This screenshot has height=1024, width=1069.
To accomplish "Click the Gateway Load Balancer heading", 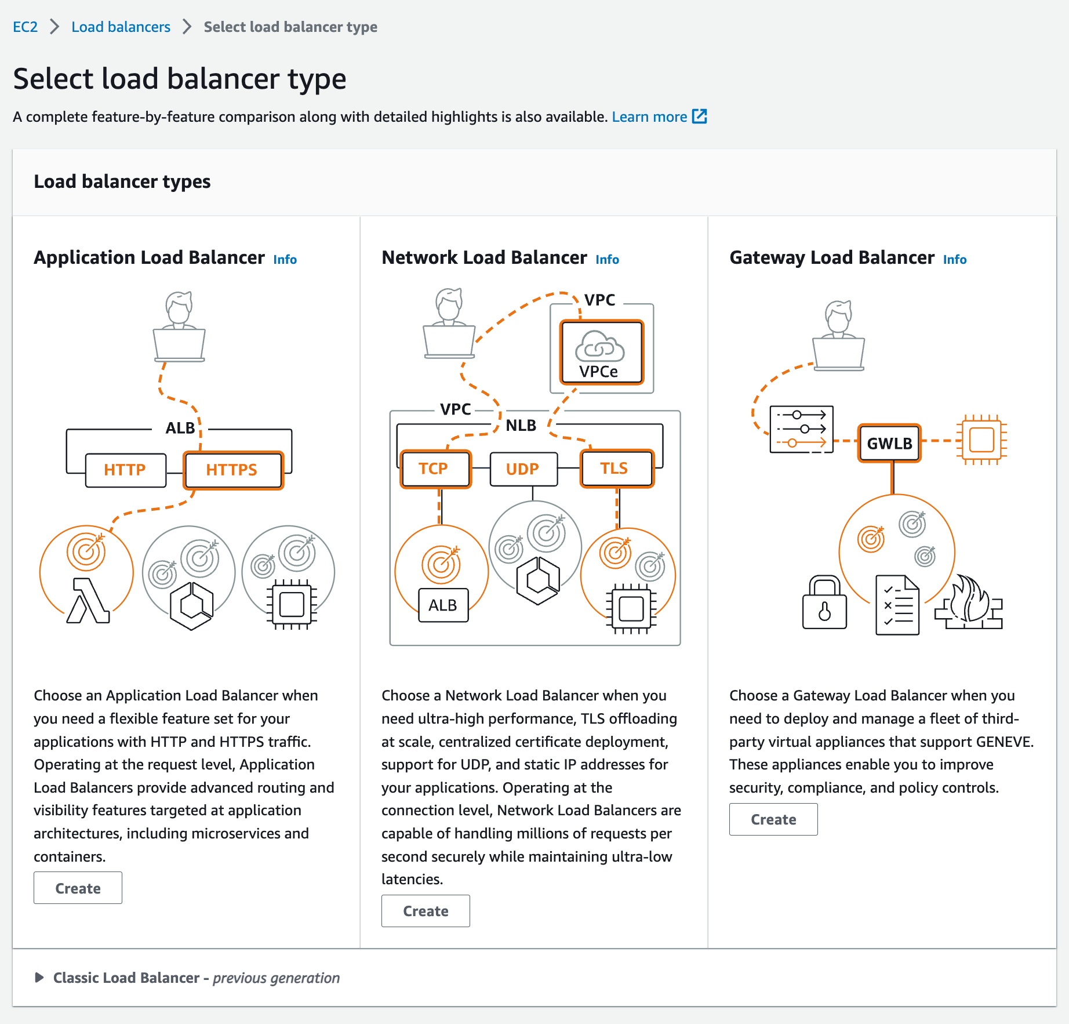I will point(832,257).
